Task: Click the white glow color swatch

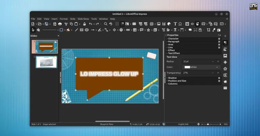Action: tap(187, 67)
